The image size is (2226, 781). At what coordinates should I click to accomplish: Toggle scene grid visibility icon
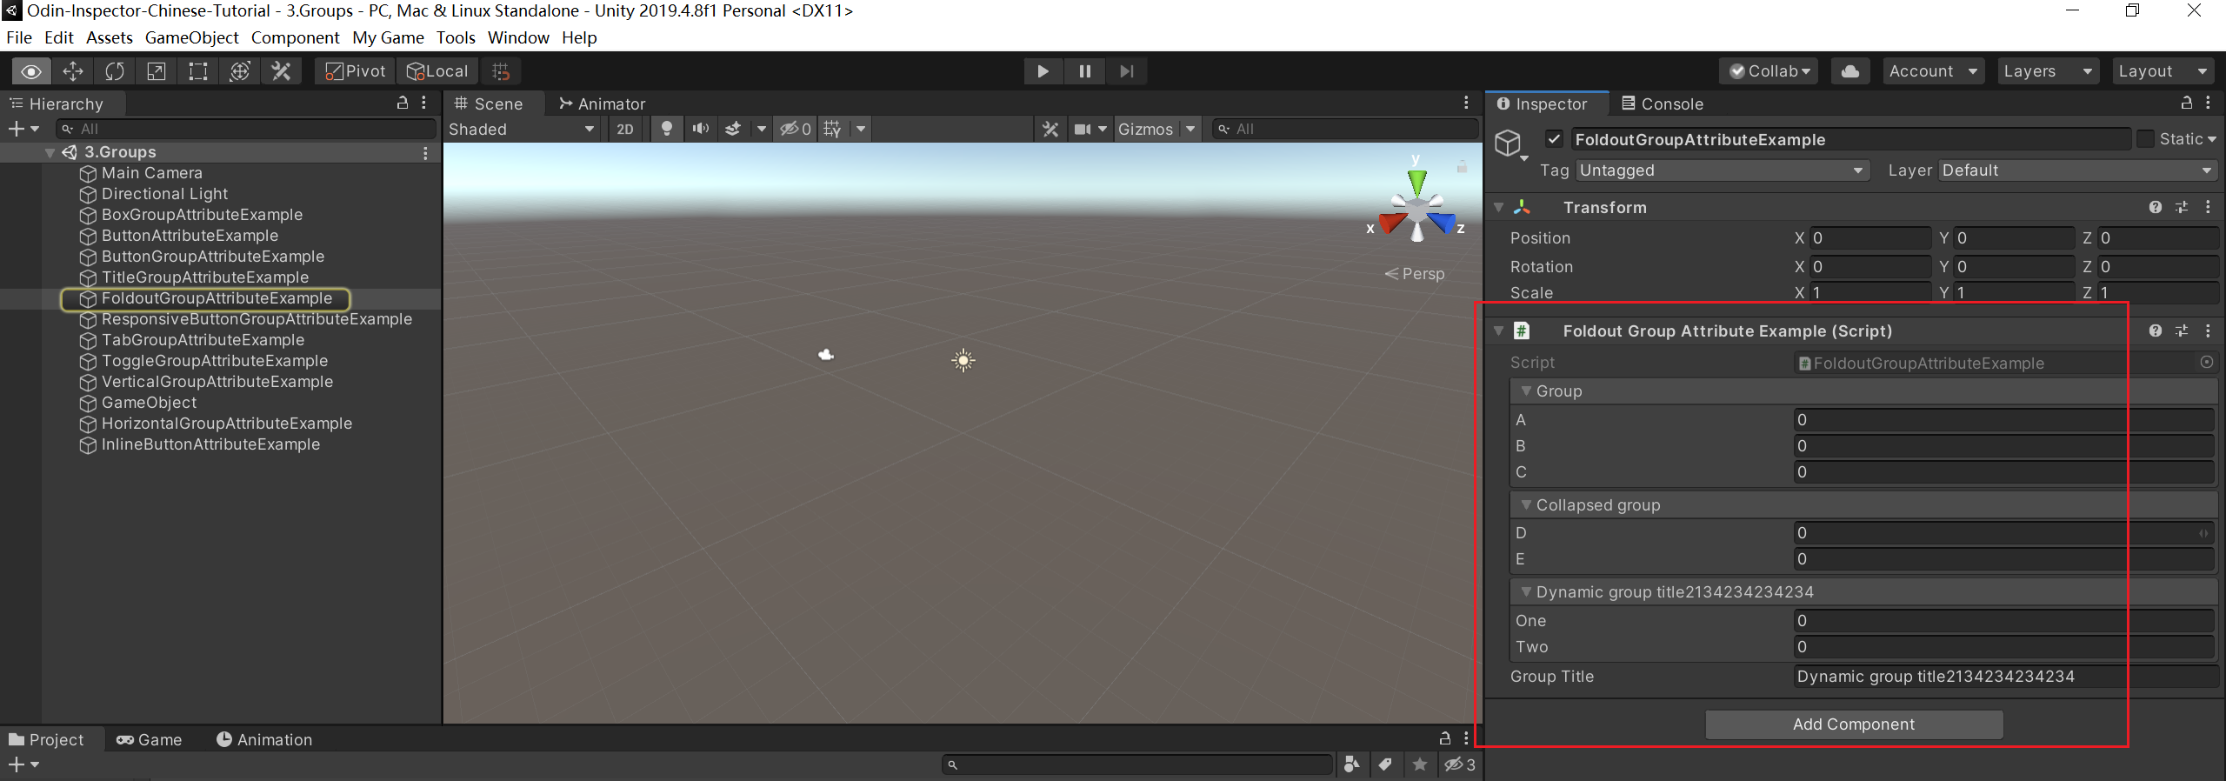(x=832, y=129)
